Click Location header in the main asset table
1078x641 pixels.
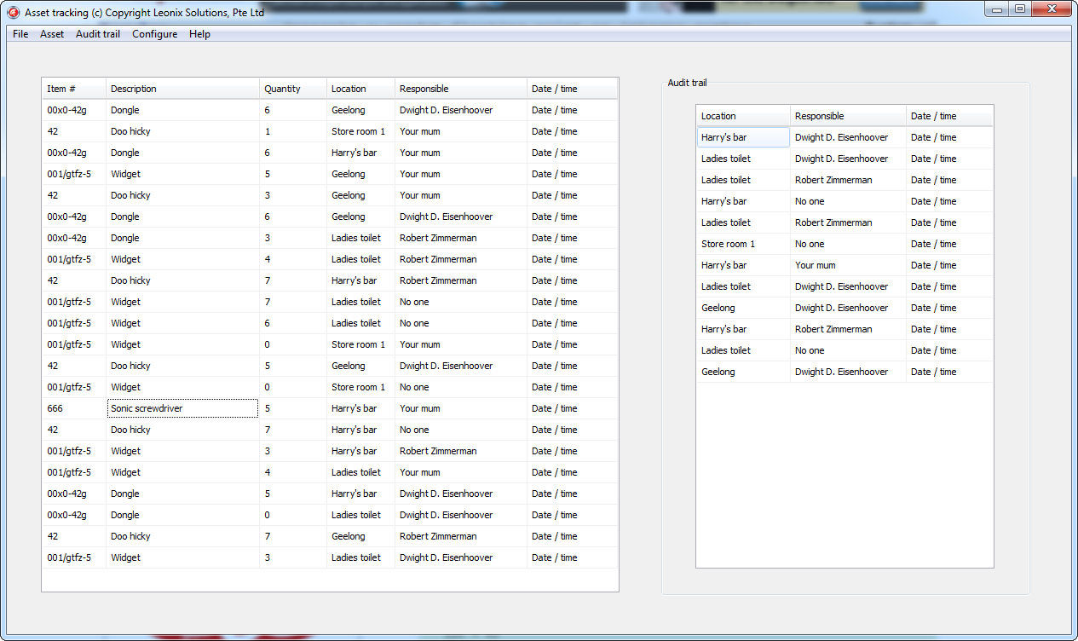pos(360,89)
